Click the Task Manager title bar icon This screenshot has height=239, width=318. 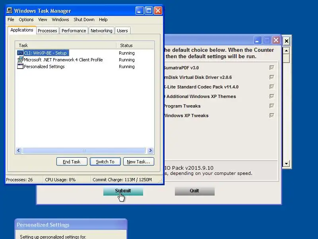pyautogui.click(x=9, y=10)
